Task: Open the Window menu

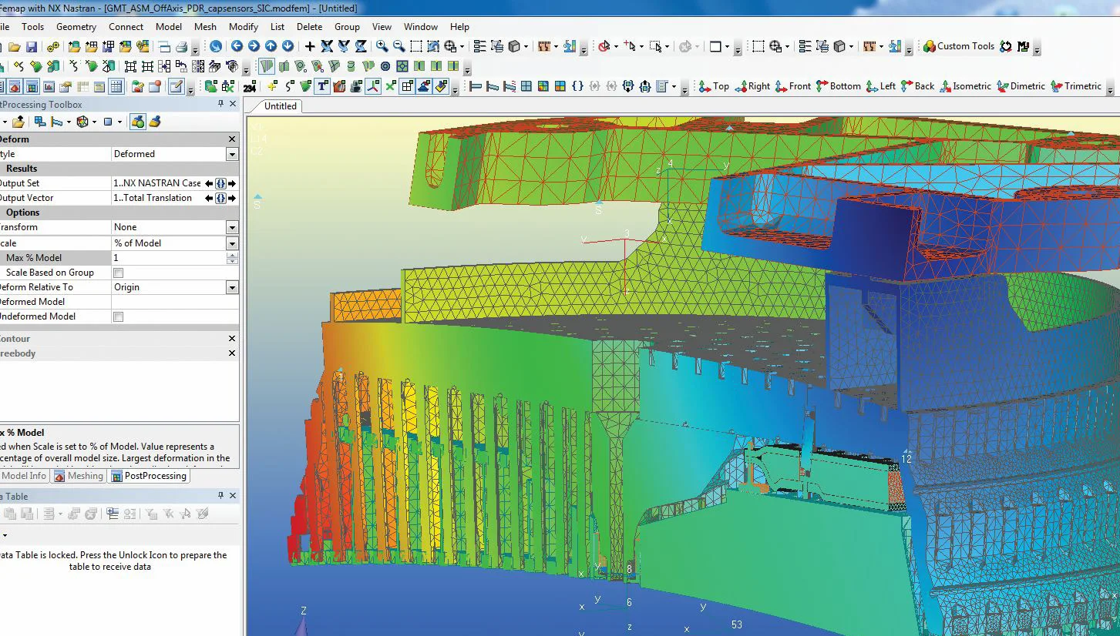Action: [x=421, y=26]
